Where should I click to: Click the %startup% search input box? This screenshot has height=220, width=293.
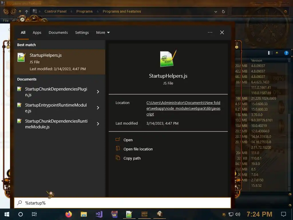click(x=122, y=203)
